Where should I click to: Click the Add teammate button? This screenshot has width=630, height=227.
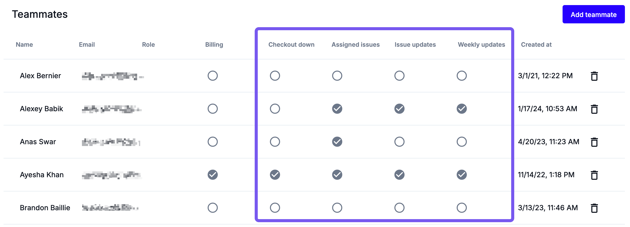(x=593, y=14)
